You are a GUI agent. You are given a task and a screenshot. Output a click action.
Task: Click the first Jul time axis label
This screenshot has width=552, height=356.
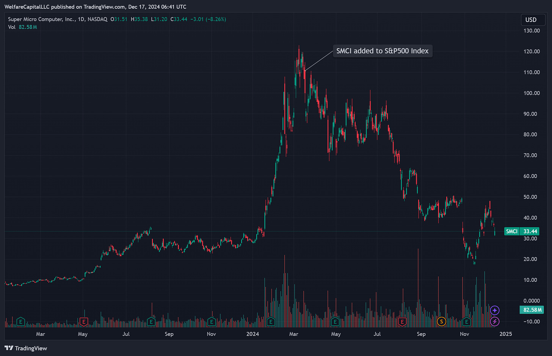tap(126, 334)
